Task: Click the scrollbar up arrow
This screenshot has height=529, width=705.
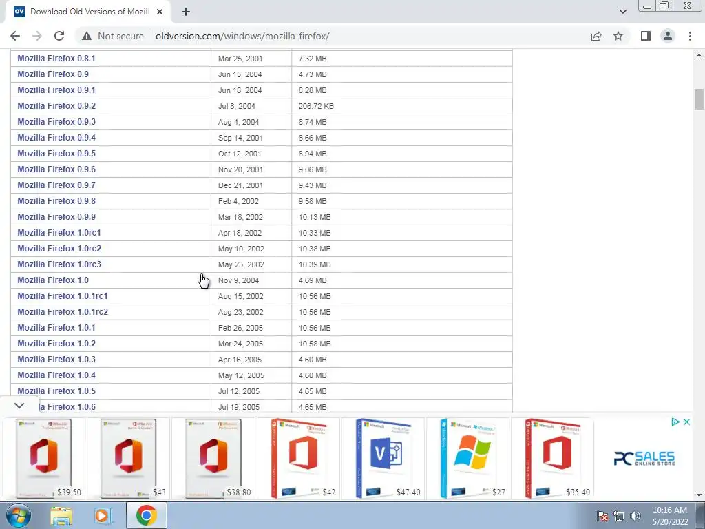Action: point(699,55)
